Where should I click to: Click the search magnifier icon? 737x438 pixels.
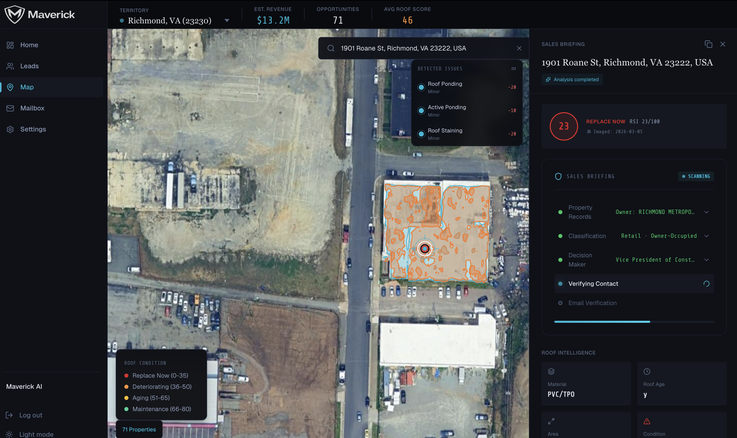pos(331,48)
